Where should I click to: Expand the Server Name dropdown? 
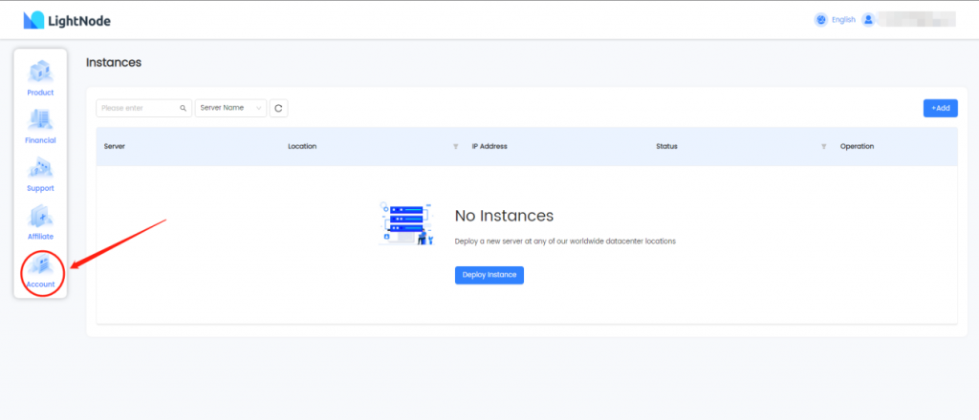point(229,109)
